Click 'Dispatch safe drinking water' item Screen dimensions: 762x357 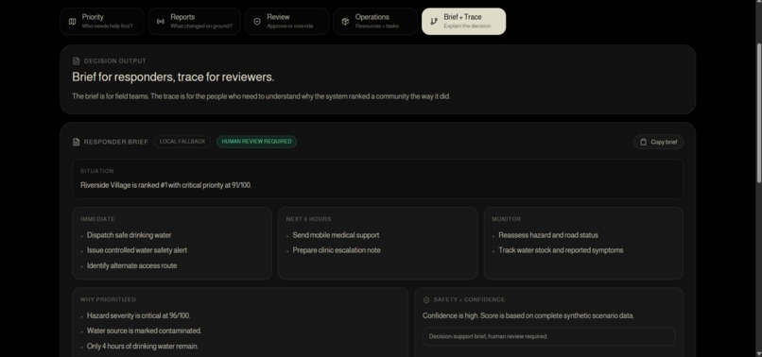129,235
